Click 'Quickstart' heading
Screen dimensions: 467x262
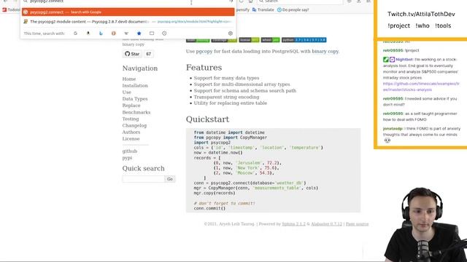click(207, 119)
